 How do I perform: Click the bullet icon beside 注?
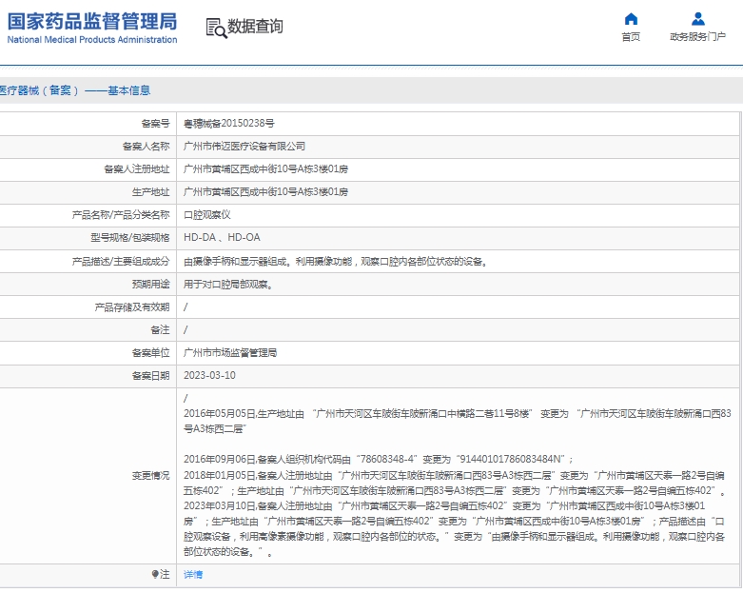tap(154, 574)
